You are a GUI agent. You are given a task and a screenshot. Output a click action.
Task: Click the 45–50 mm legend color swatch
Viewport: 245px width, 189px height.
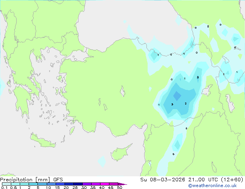[114, 184]
